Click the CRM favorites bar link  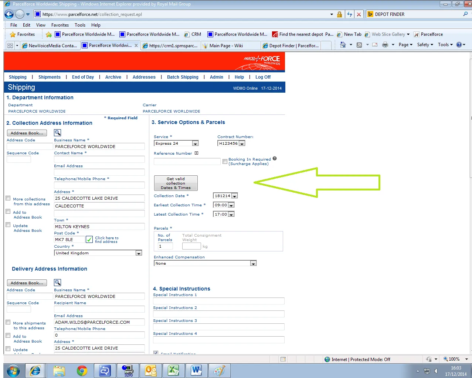coord(193,34)
